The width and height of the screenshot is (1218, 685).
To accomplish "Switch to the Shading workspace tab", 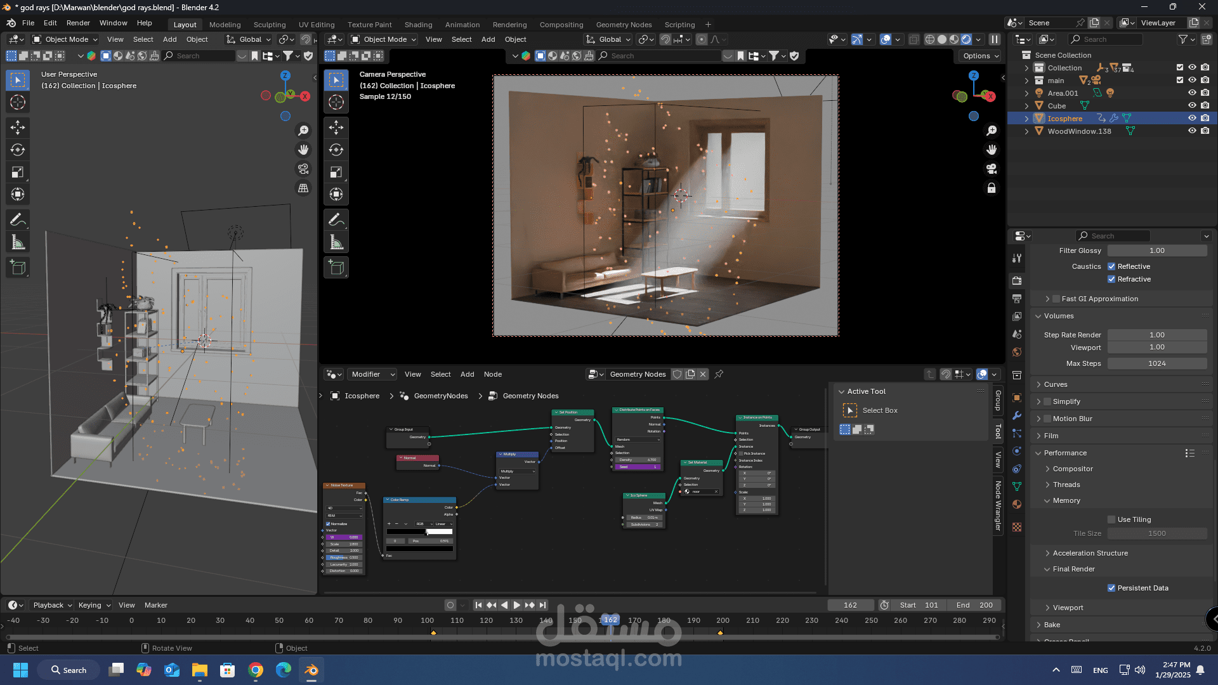I will click(x=418, y=25).
